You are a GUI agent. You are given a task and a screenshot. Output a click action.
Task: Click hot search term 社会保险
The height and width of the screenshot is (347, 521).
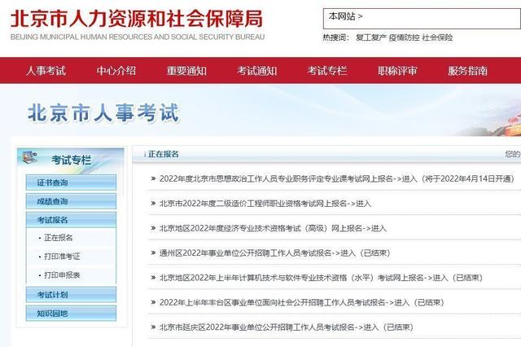(437, 37)
